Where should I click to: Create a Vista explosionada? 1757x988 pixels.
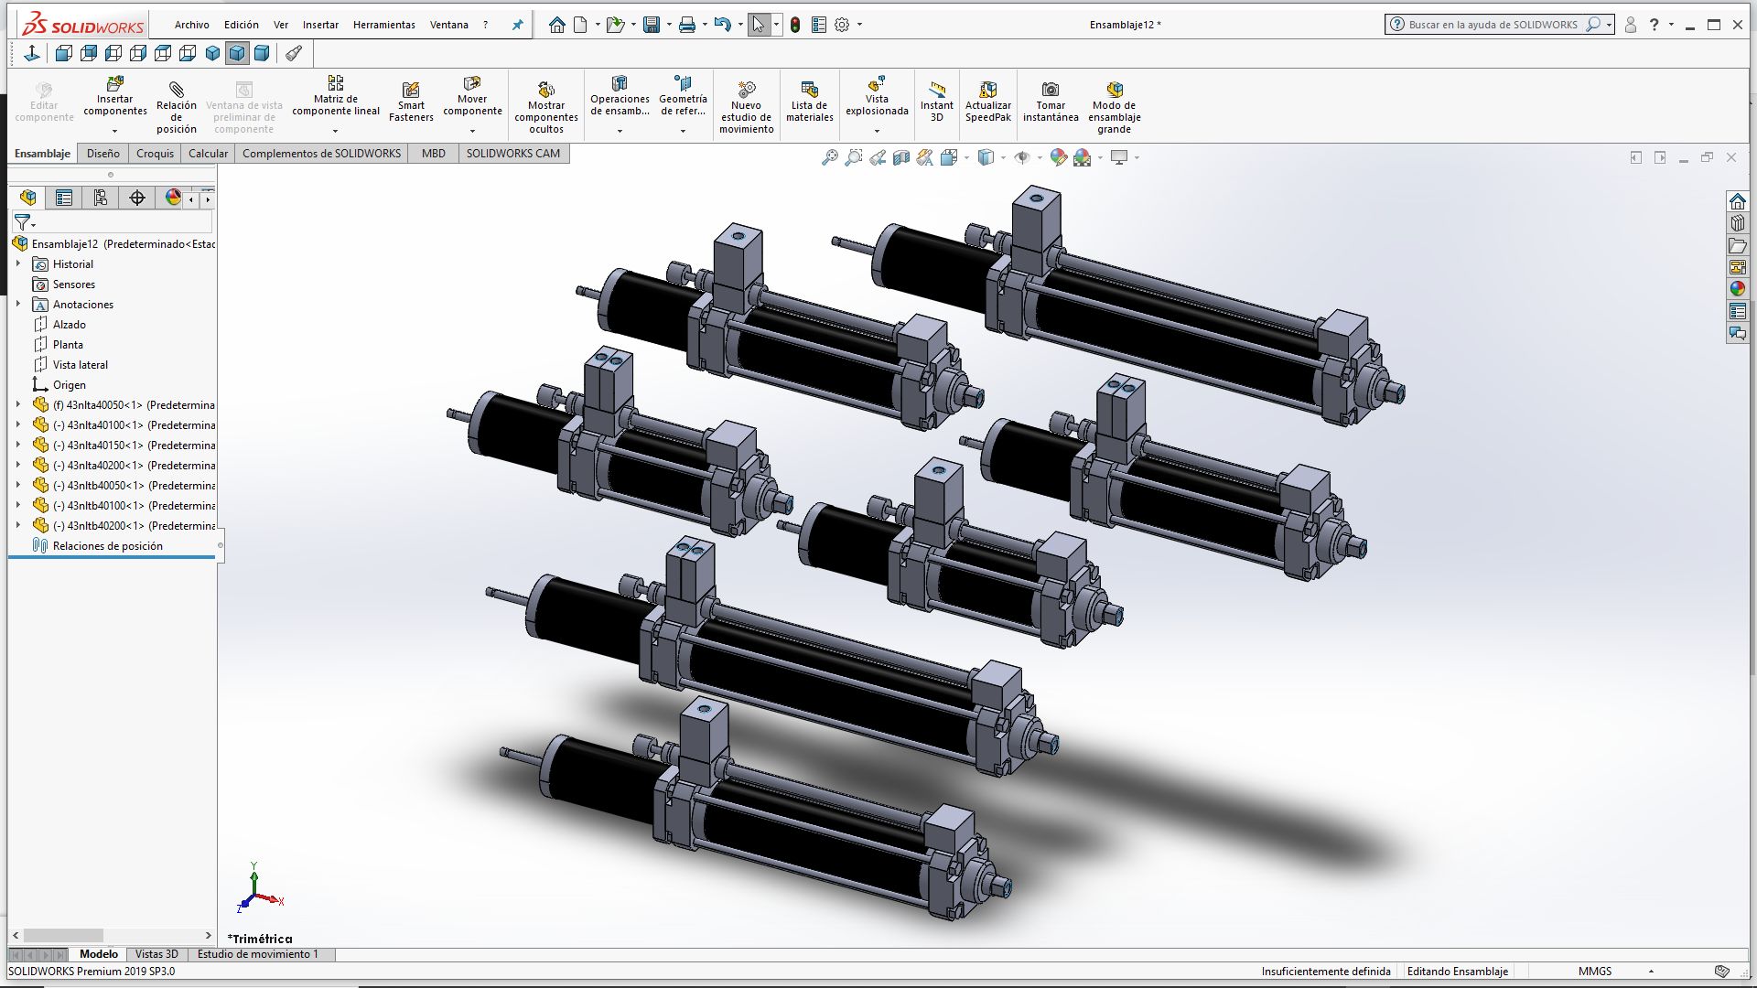[x=877, y=98]
